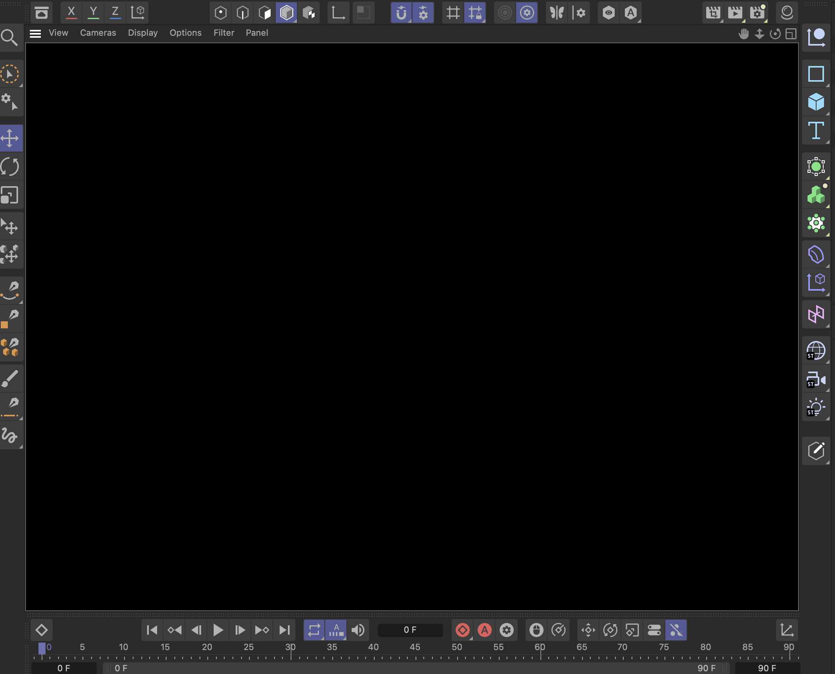The height and width of the screenshot is (674, 835).
Task: Click frame 60 on timeline ruler
Action: tap(540, 647)
